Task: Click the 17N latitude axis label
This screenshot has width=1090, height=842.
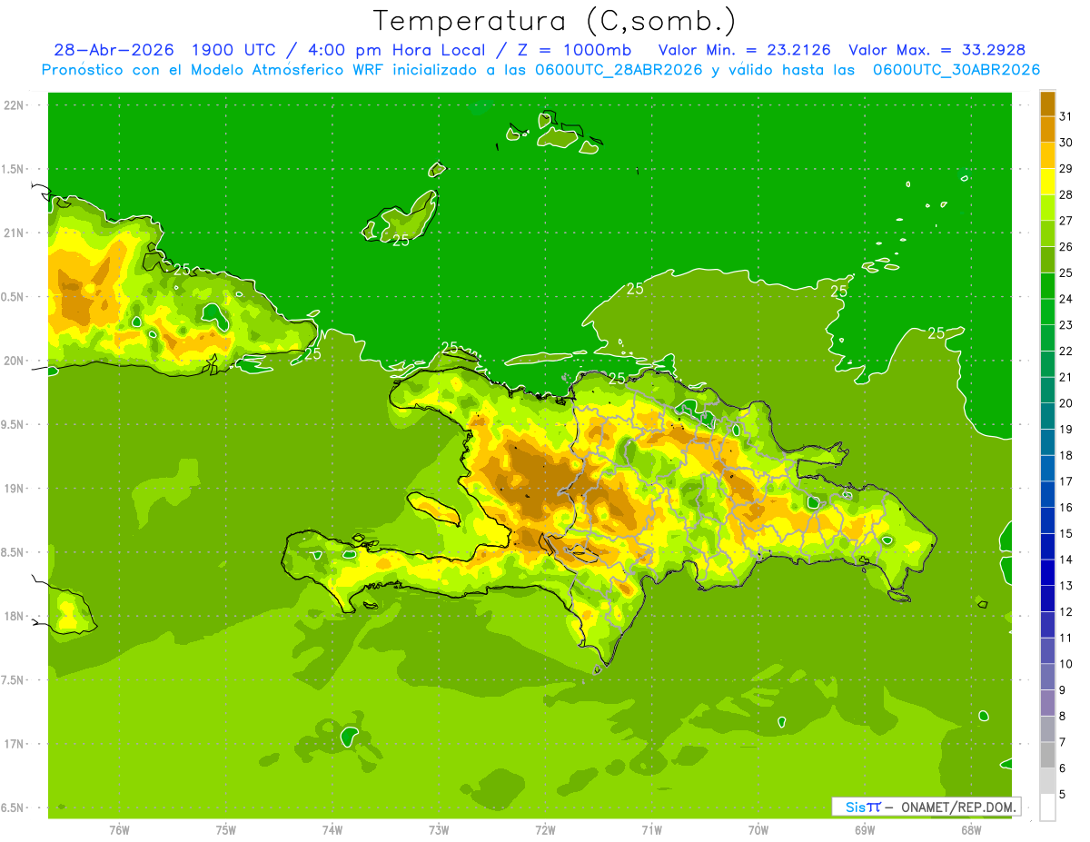Action: click(15, 744)
